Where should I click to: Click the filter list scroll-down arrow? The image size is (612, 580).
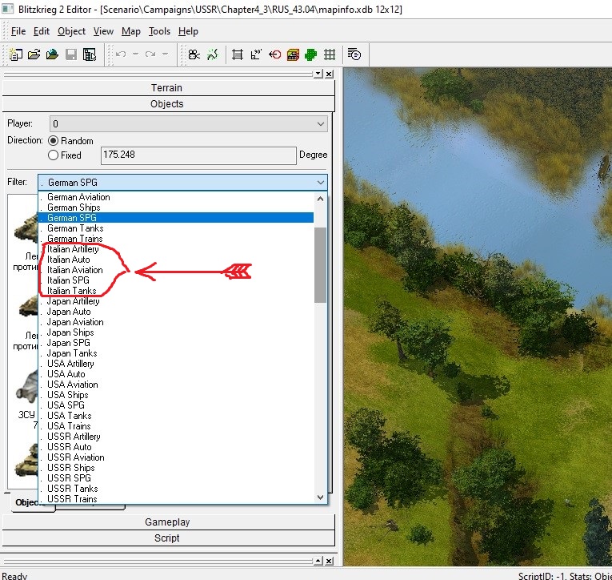click(x=321, y=497)
